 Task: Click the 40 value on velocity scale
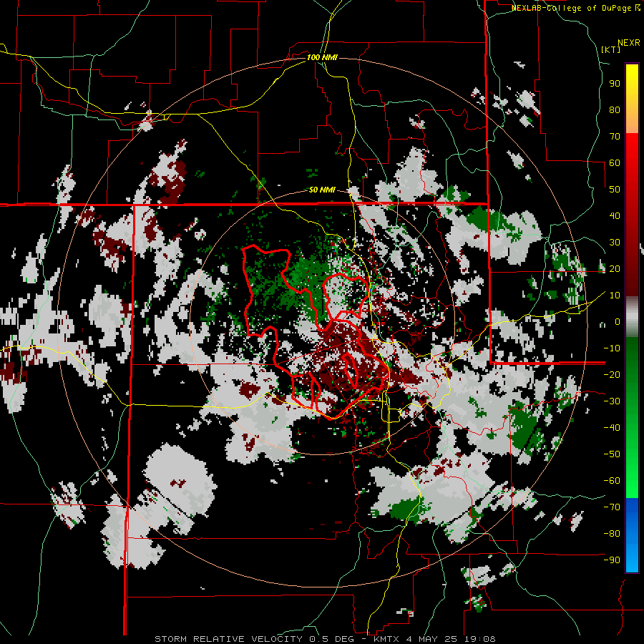tap(615, 215)
